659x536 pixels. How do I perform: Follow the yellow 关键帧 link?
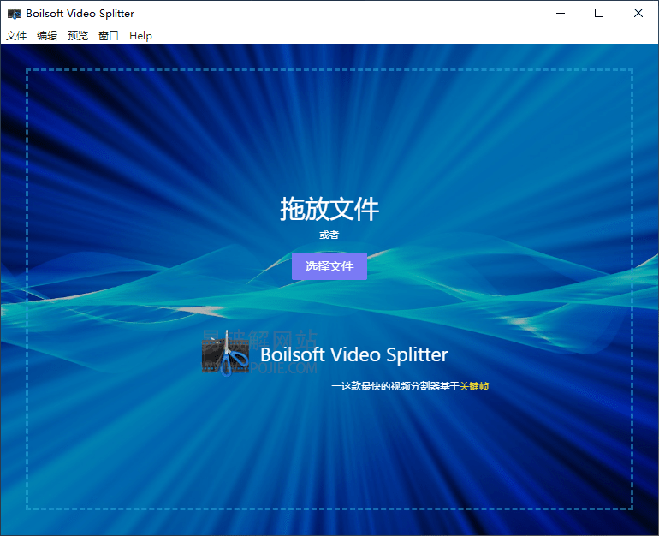coord(474,386)
